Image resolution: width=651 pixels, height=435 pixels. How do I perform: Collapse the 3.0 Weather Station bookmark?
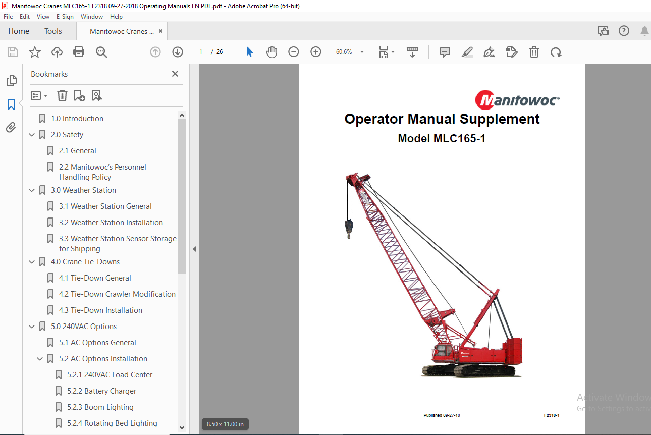coord(32,190)
